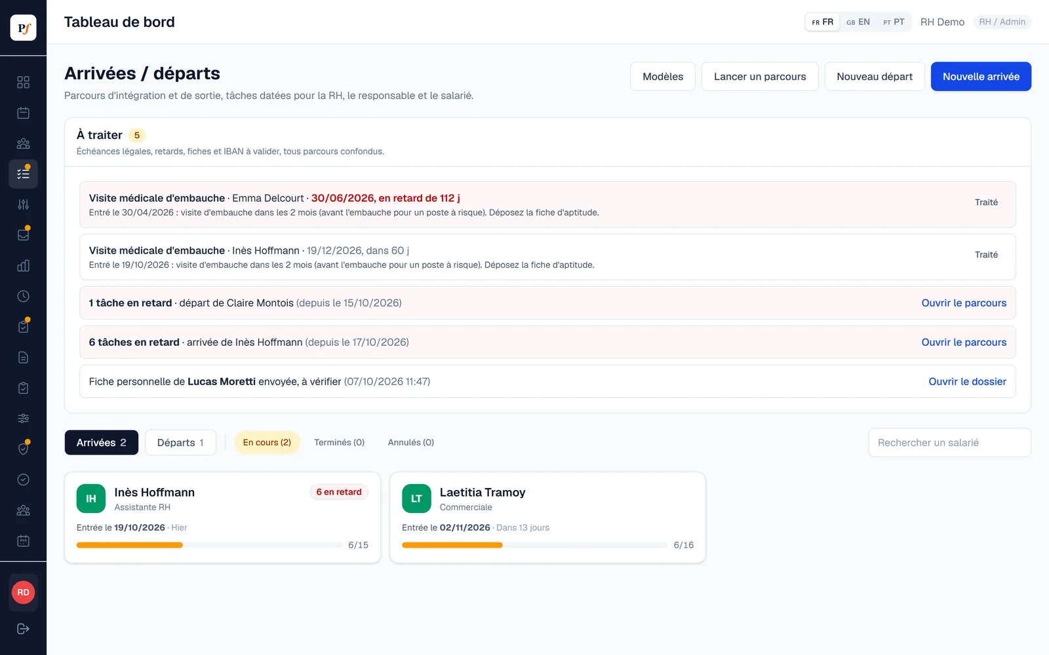Open the clock icon in sidebar

23,296
